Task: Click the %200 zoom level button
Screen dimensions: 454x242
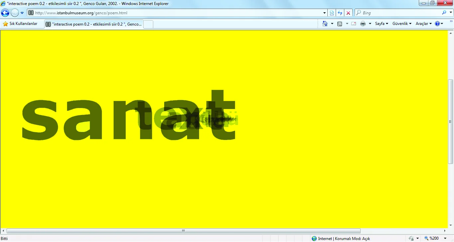Action: pos(432,239)
